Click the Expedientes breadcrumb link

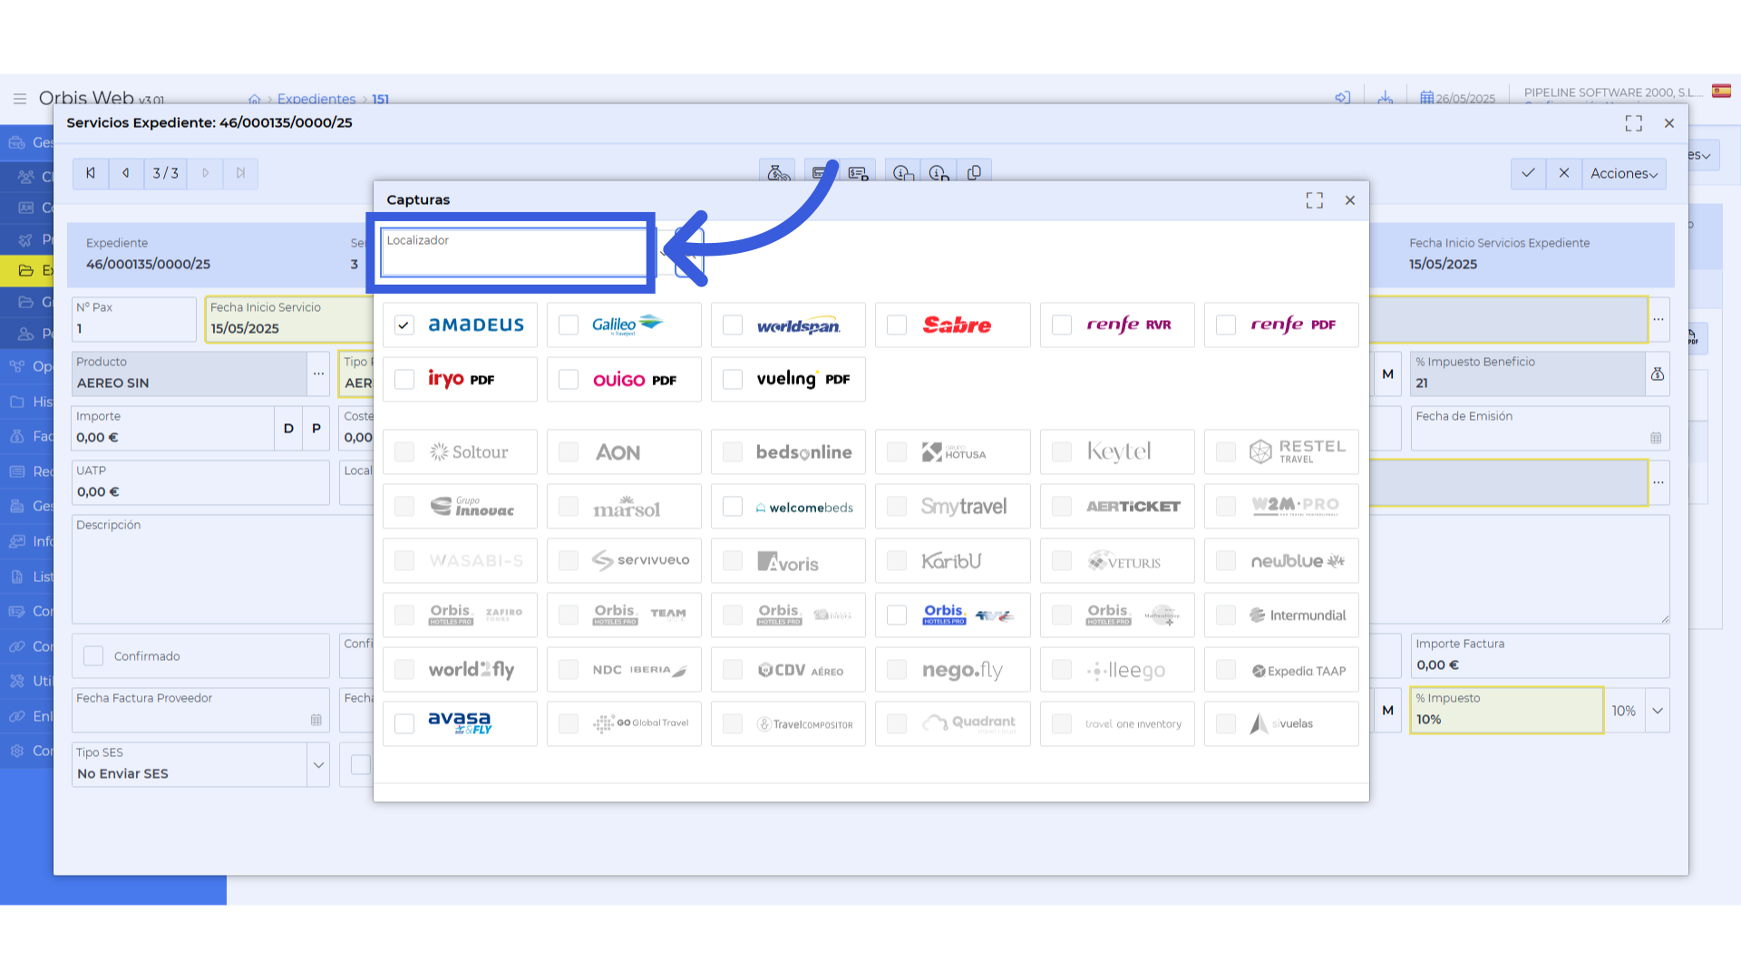click(x=316, y=99)
